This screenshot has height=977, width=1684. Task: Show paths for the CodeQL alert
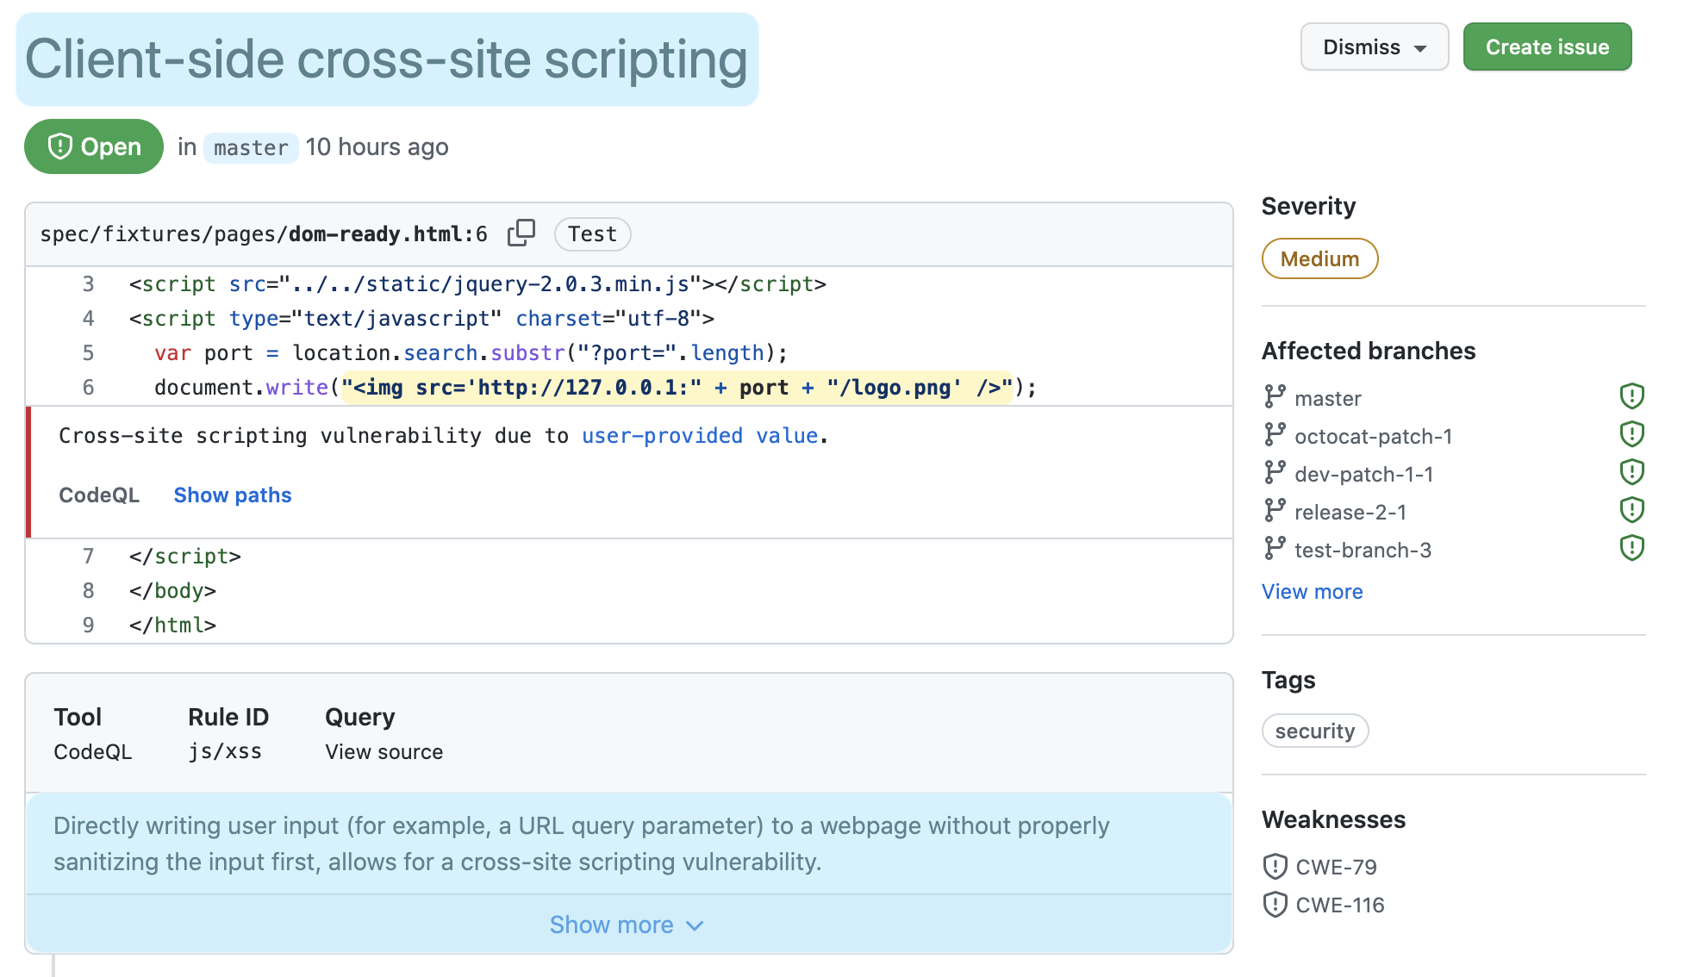[233, 495]
